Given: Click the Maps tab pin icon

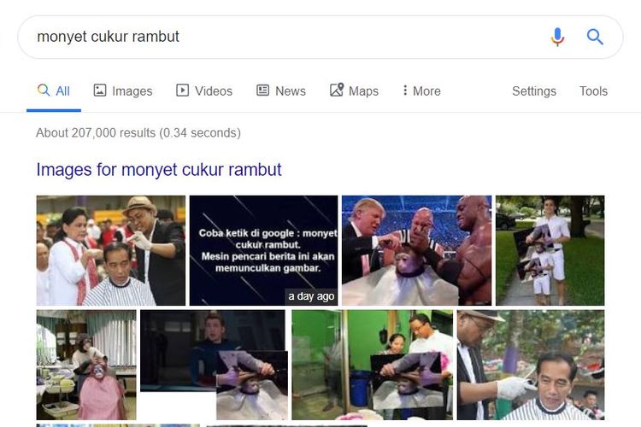Looking at the screenshot, I should 337,90.
